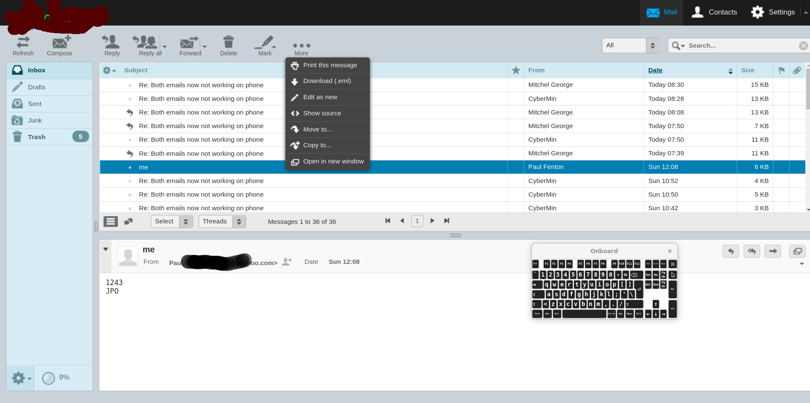
Task: Sort by Subject column
Action: coord(135,70)
